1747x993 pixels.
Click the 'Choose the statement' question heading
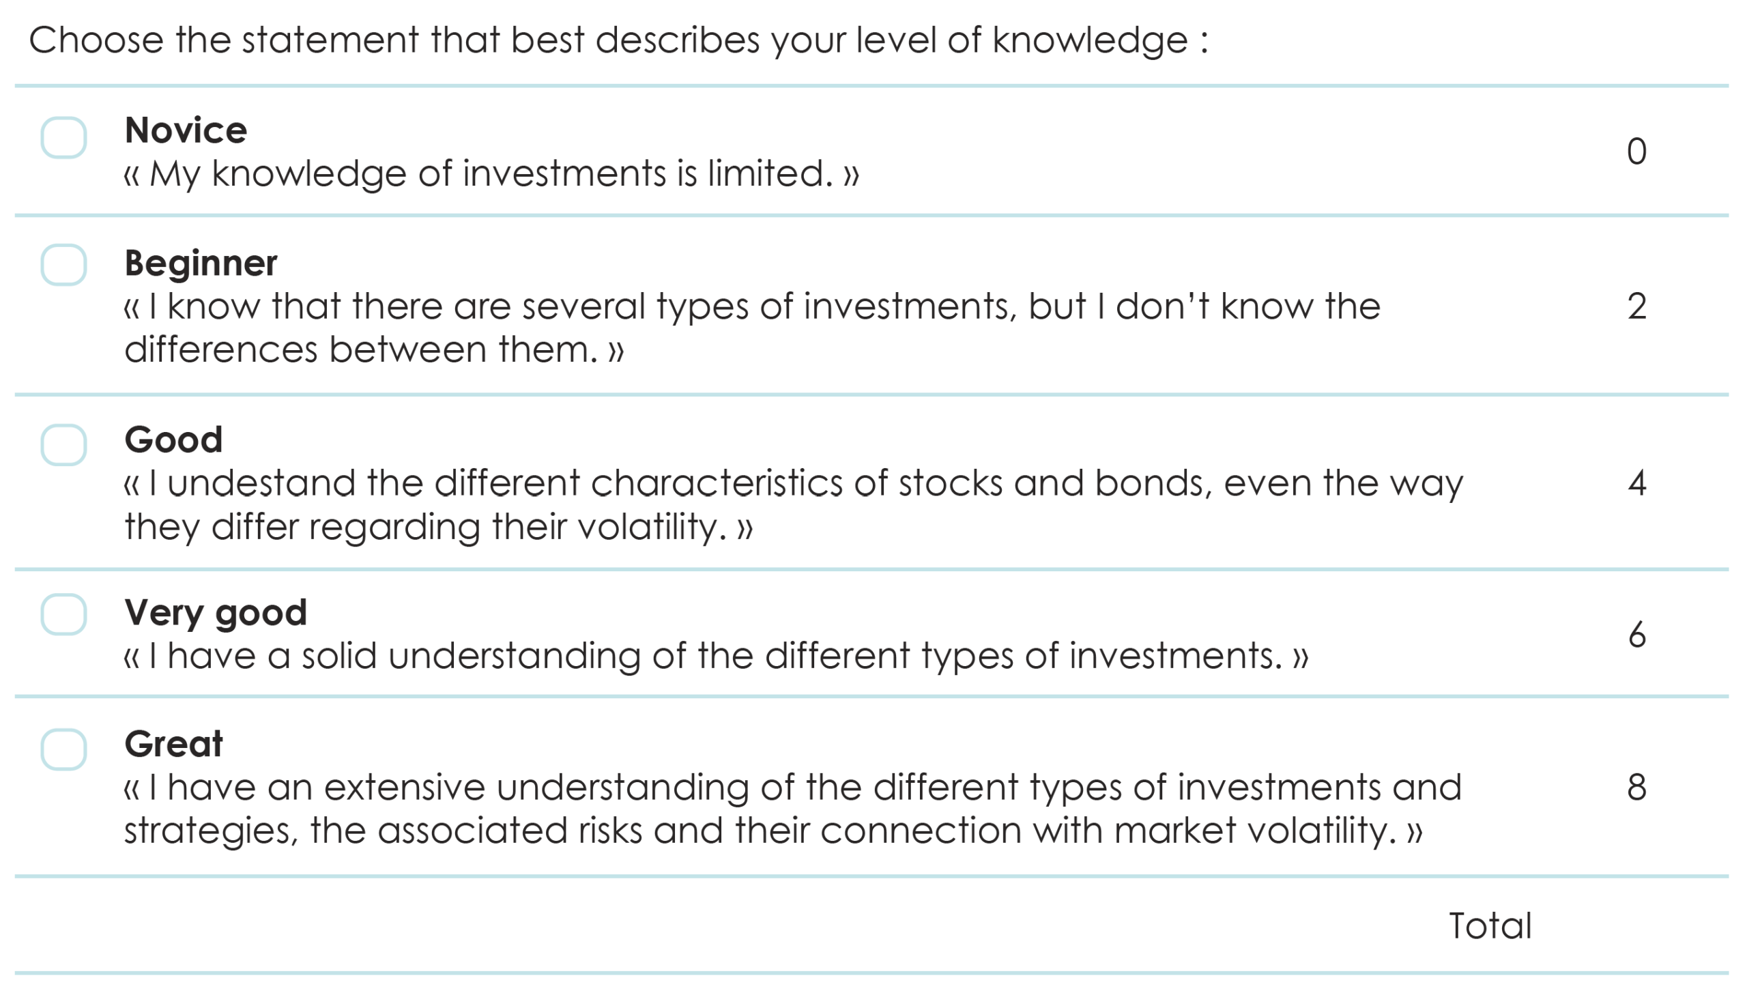[x=618, y=40]
